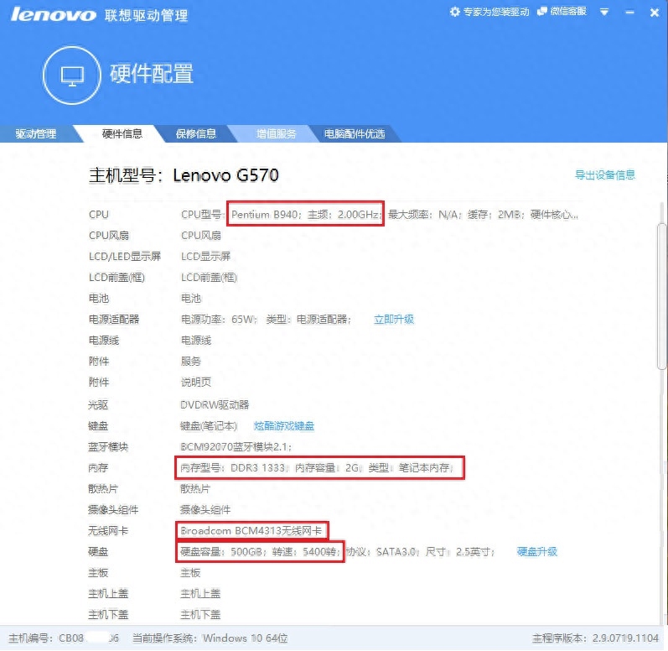Viewport: 668px width, 651px height.
Task: Click the 主板 row label
Action: (x=98, y=573)
